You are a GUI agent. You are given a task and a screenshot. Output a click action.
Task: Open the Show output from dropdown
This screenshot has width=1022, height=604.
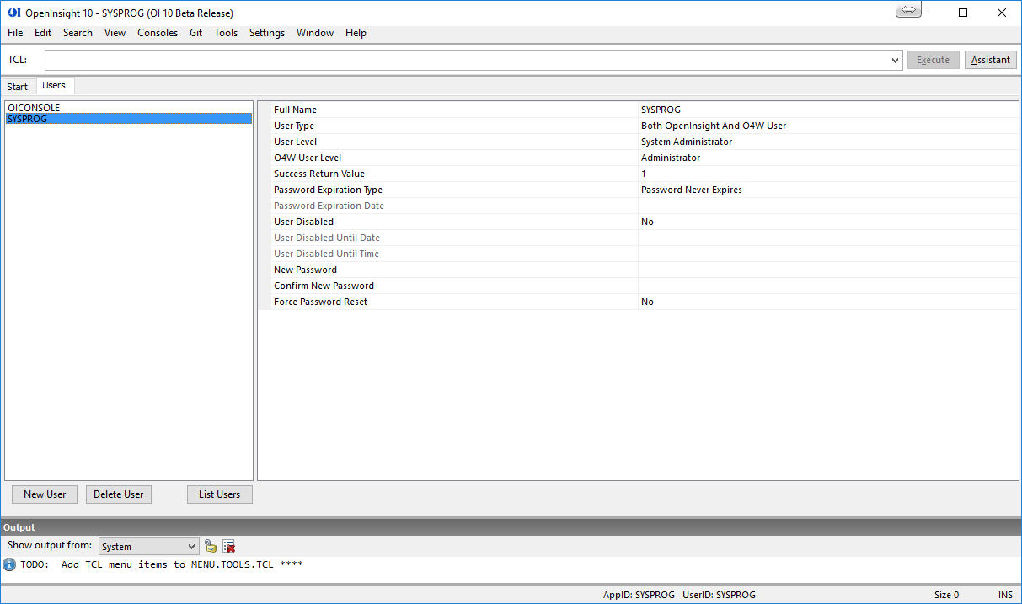149,547
